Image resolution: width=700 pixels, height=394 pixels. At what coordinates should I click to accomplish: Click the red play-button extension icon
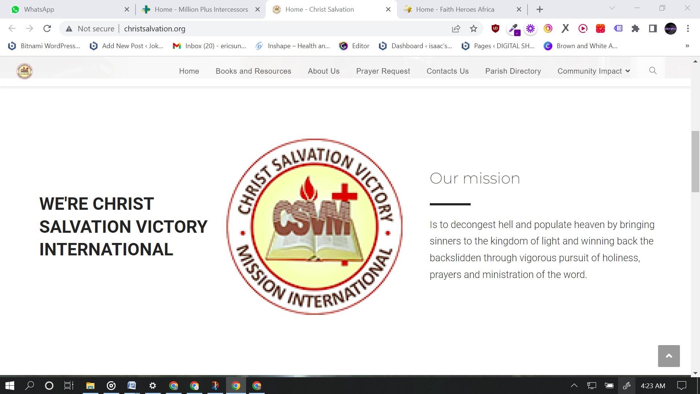click(x=583, y=28)
